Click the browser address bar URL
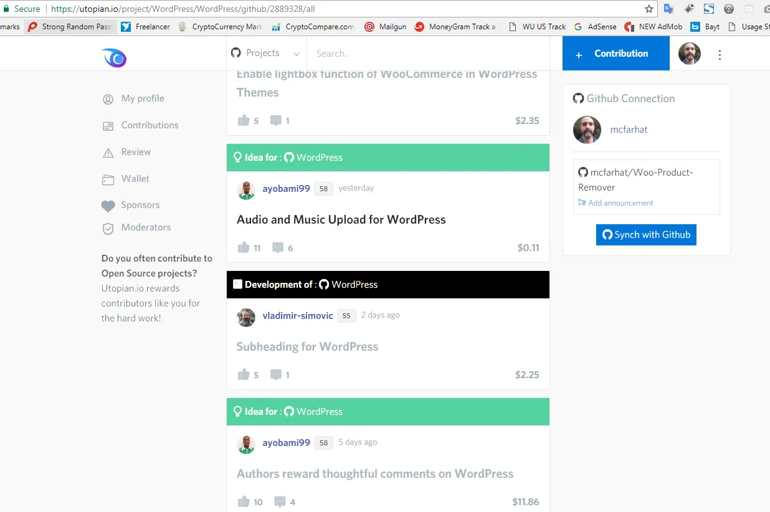This screenshot has height=512, width=770. pos(183,9)
